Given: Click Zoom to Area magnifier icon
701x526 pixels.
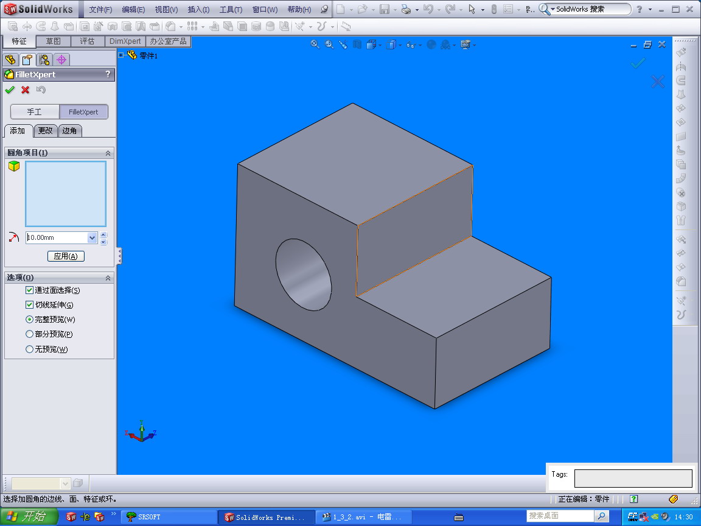Looking at the screenshot, I should click(x=329, y=44).
